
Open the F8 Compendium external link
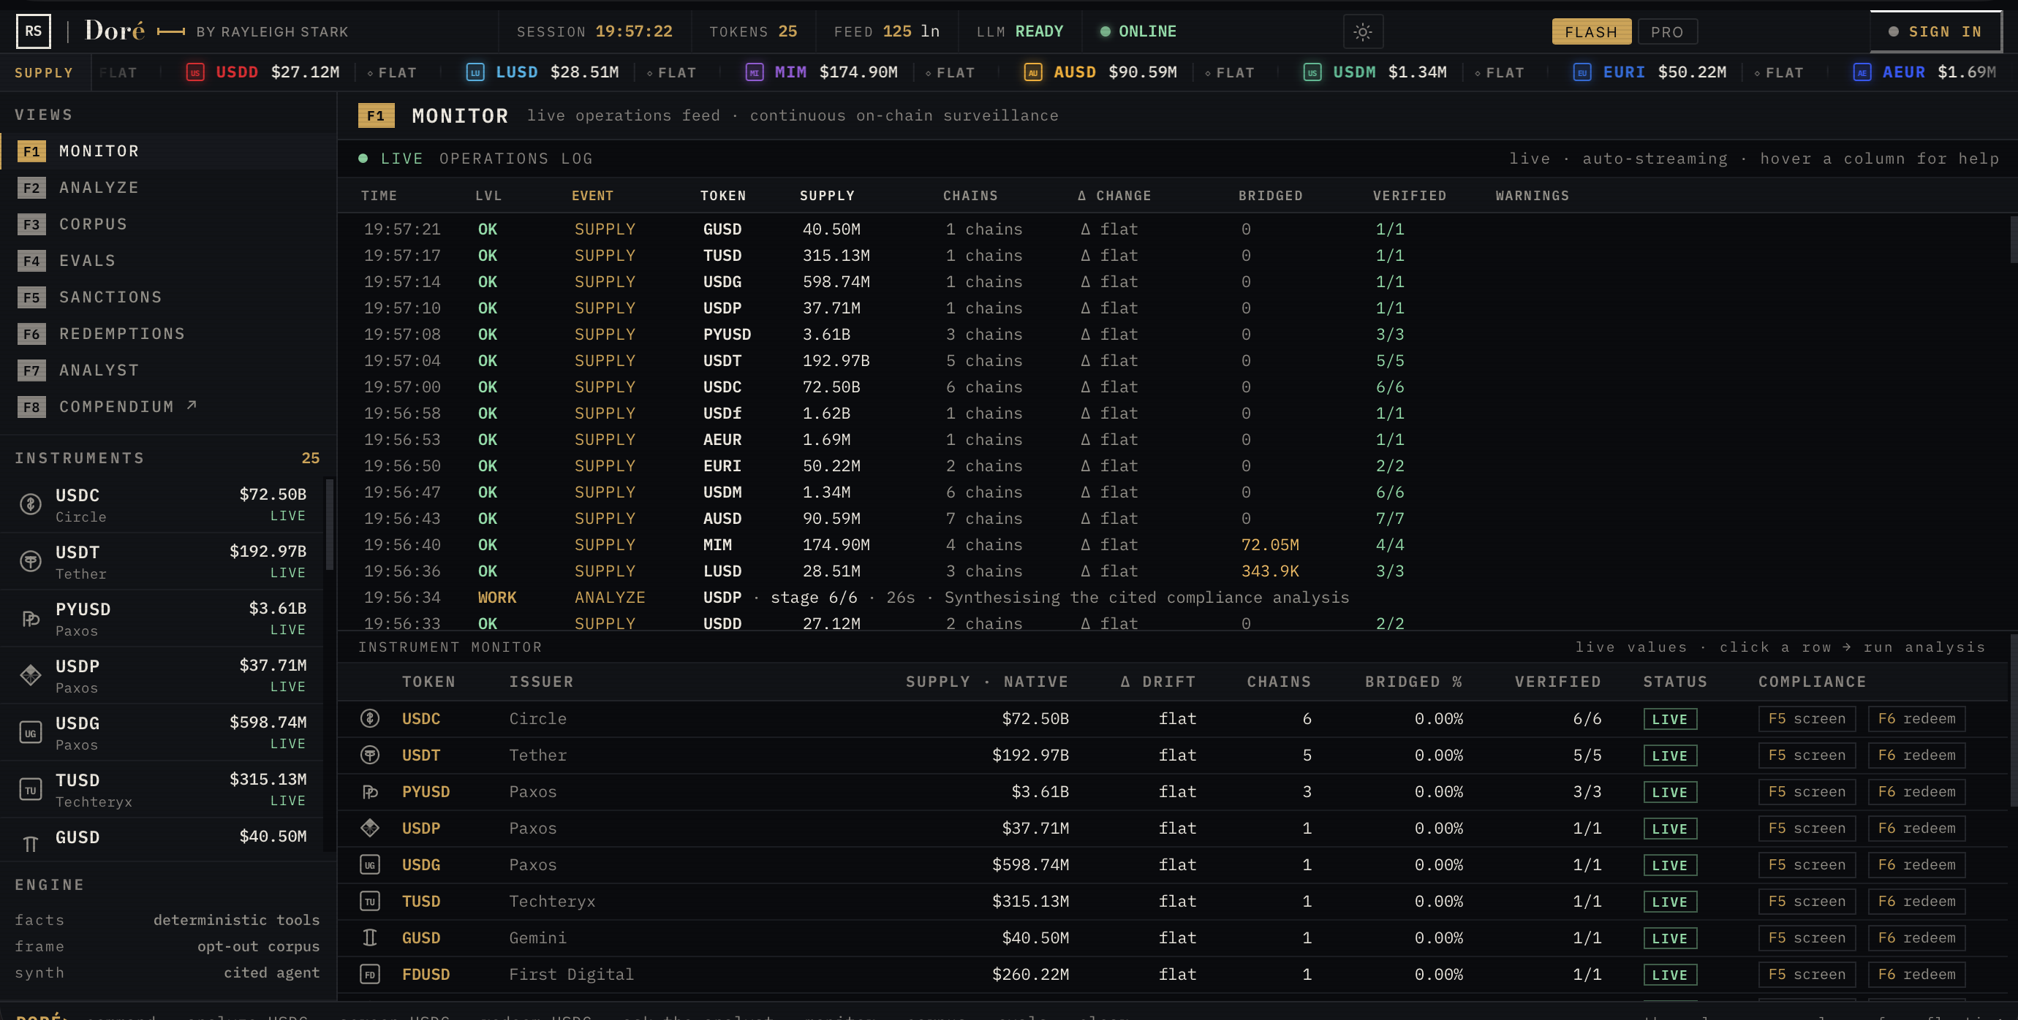coord(168,407)
